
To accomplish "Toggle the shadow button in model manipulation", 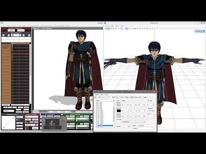I will [x=31, y=122].
